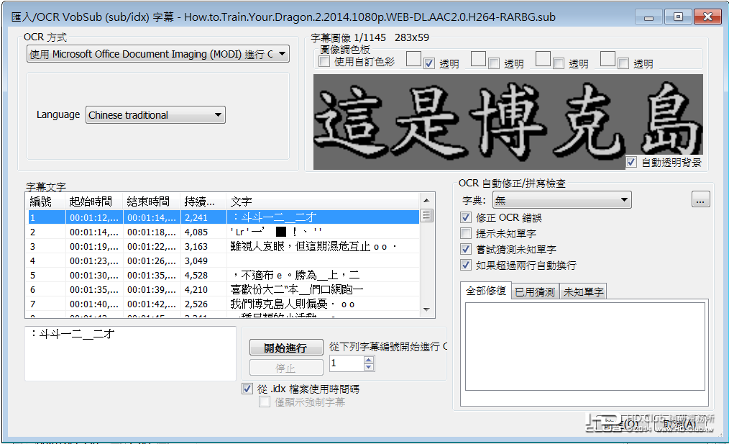
Task: Enable the 提示未知單字 option
Action: coord(467,232)
